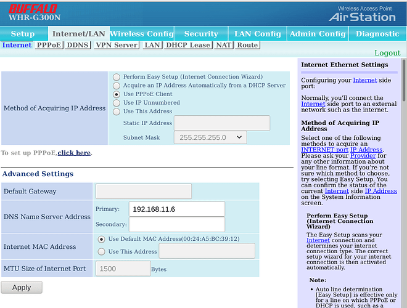
Task: Follow the 'click here' PPPoE setup link
Action: click(x=74, y=153)
